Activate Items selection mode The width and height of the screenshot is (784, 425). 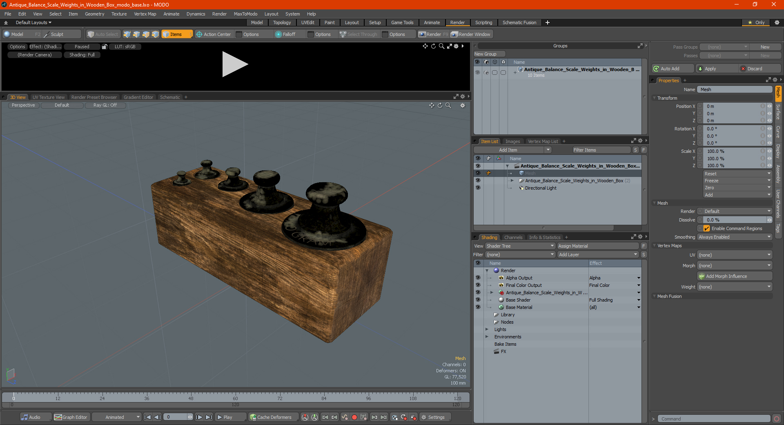(177, 34)
